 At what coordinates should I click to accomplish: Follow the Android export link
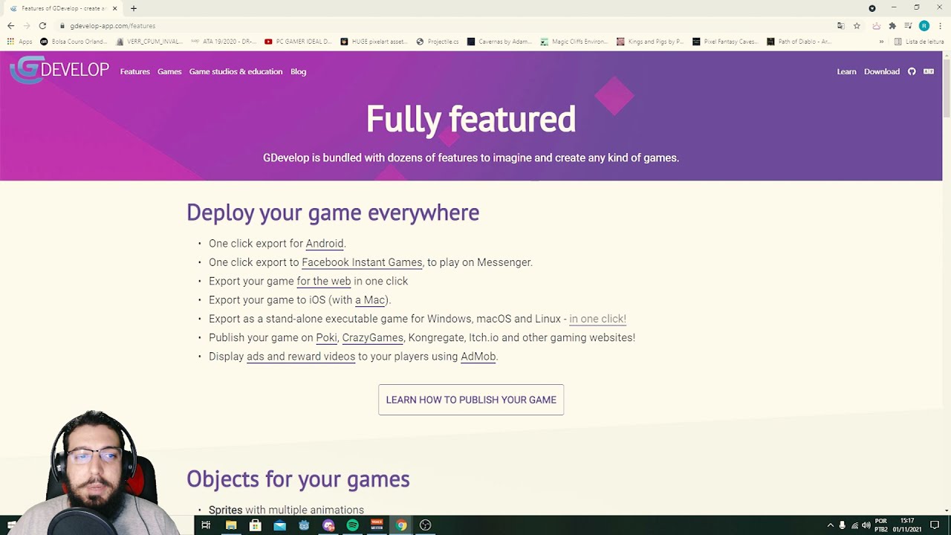[325, 244]
